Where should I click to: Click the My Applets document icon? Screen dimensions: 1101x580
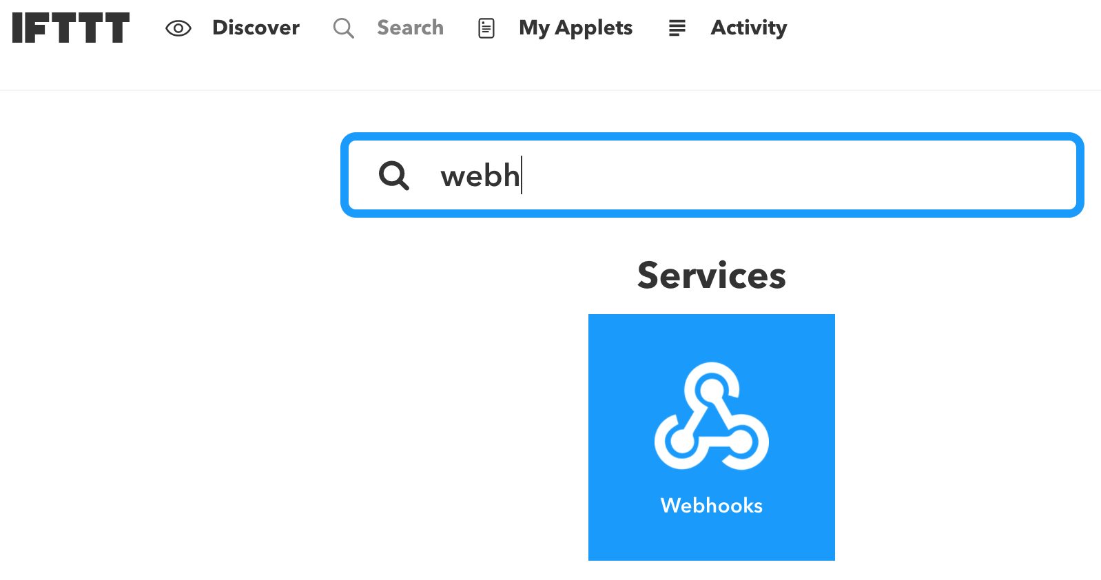[486, 28]
